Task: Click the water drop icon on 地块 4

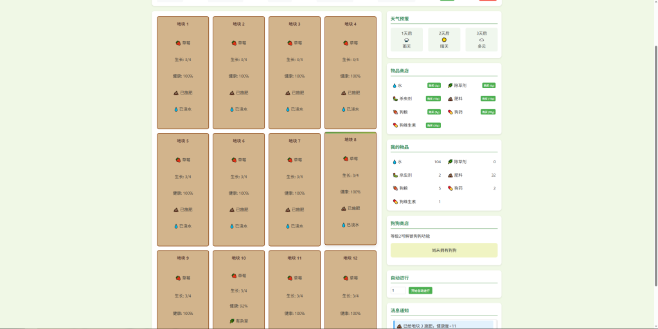Action: coord(343,109)
